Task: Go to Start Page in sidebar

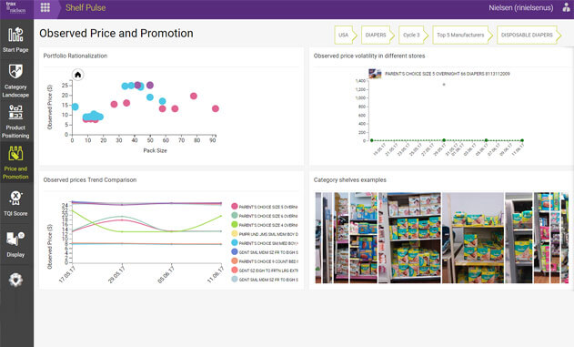Action: pyautogui.click(x=15, y=40)
